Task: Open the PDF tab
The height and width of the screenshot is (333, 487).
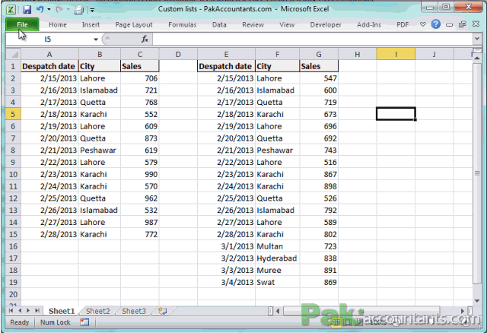Action: 403,25
